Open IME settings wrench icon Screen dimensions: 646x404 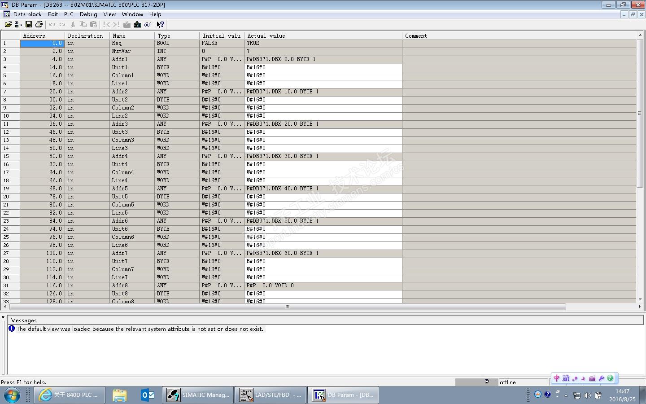601,378
